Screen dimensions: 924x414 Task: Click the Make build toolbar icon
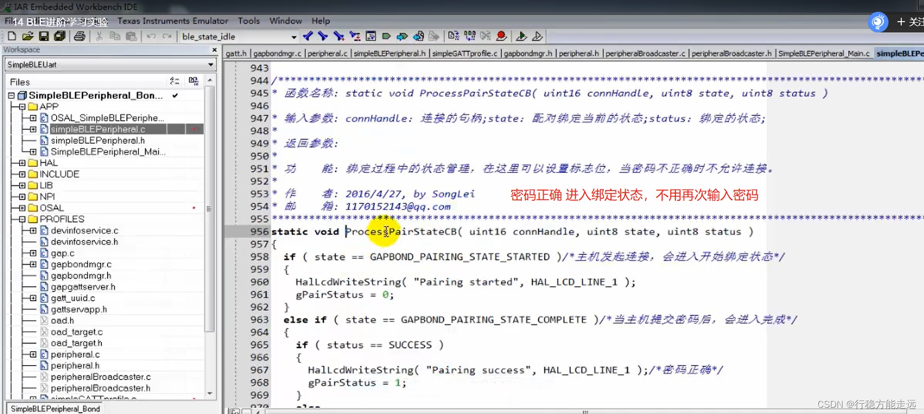point(469,36)
